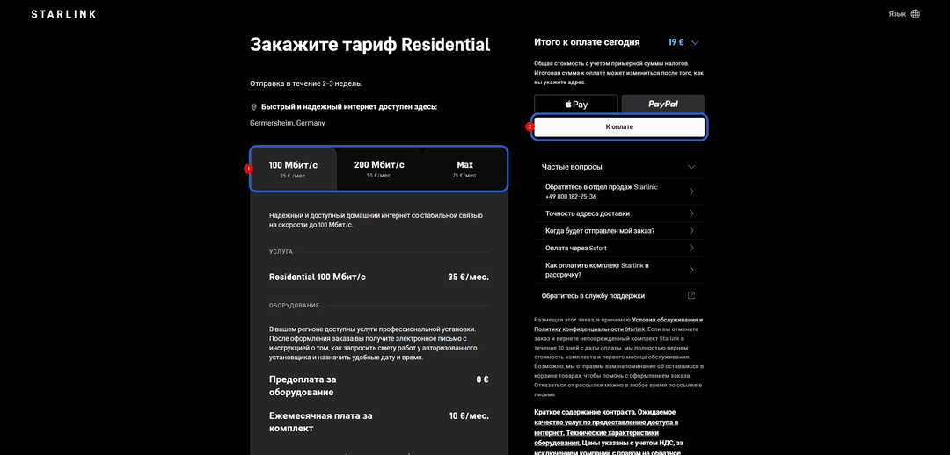Click the Starlink logo
950x455 pixels.
pos(63,14)
